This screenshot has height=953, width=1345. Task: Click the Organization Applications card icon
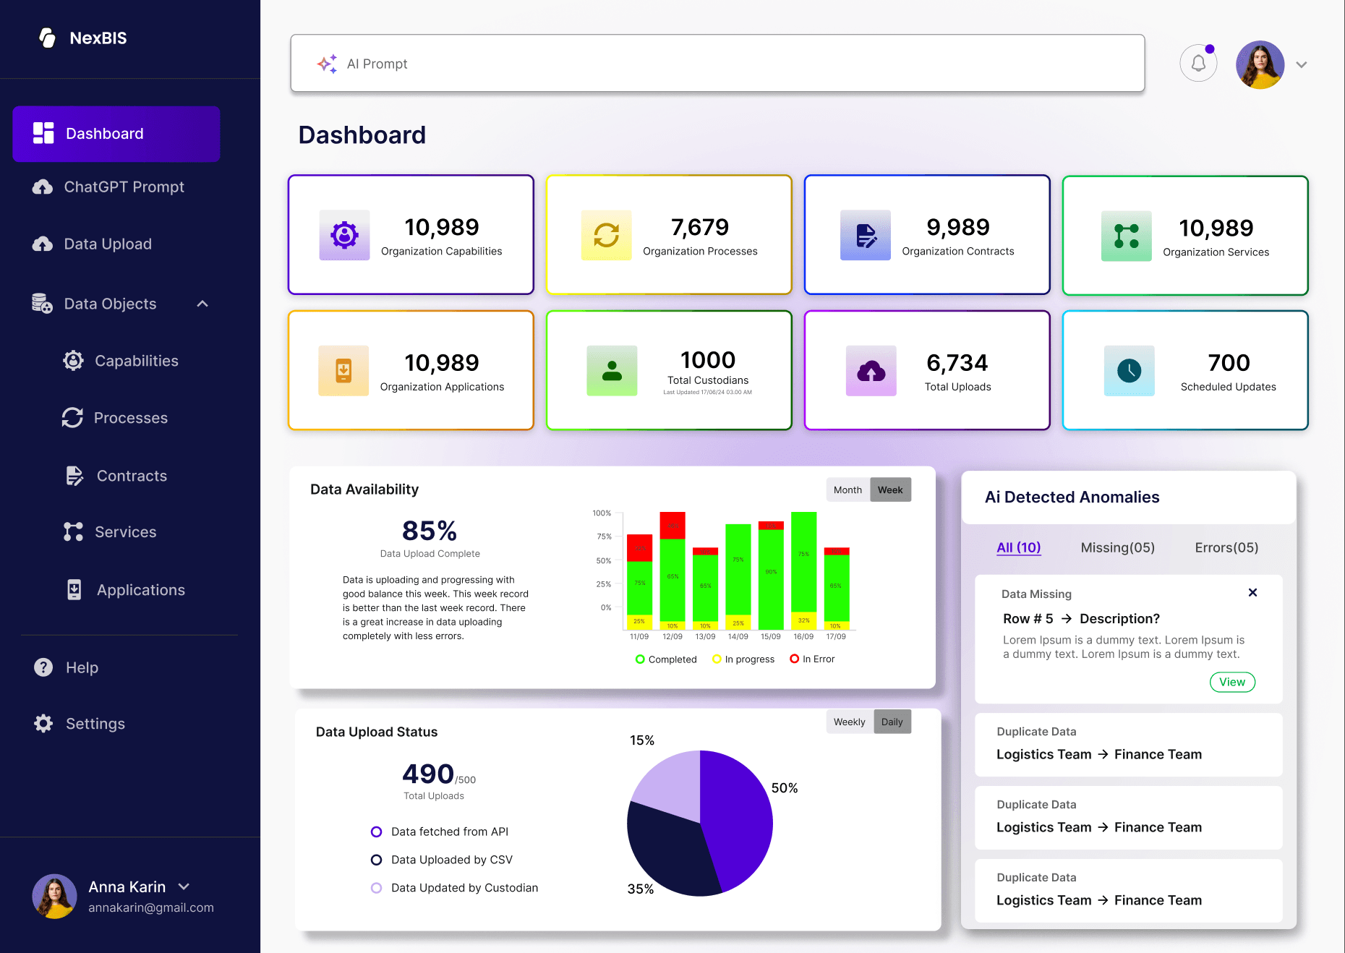[x=343, y=370]
